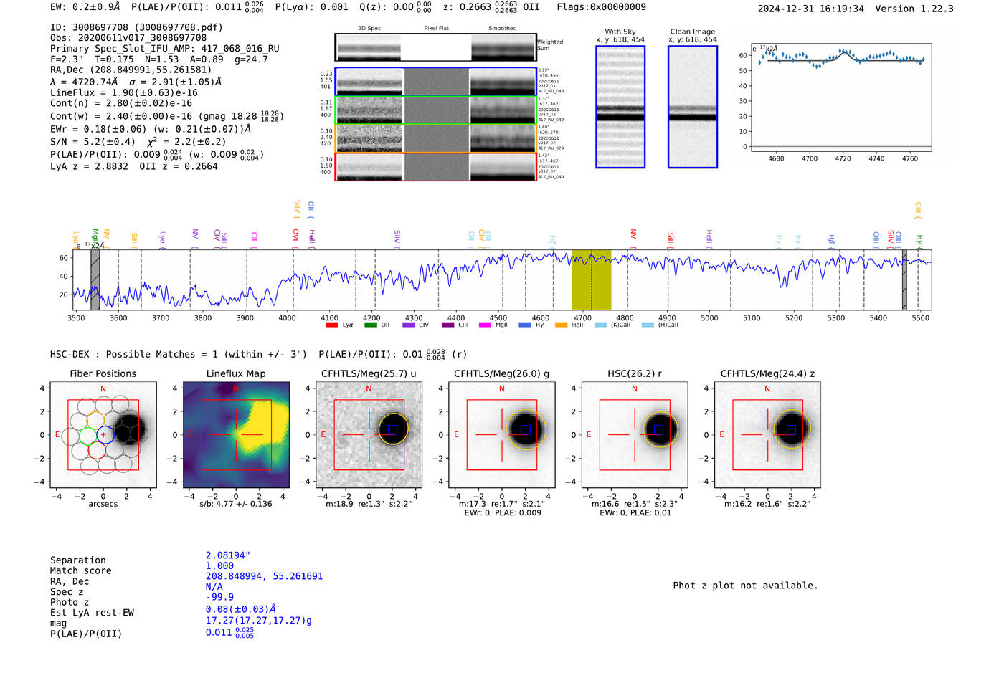1004x683 pixels.
Task: Click the With Sky spectrum cutout
Action: 620,107
